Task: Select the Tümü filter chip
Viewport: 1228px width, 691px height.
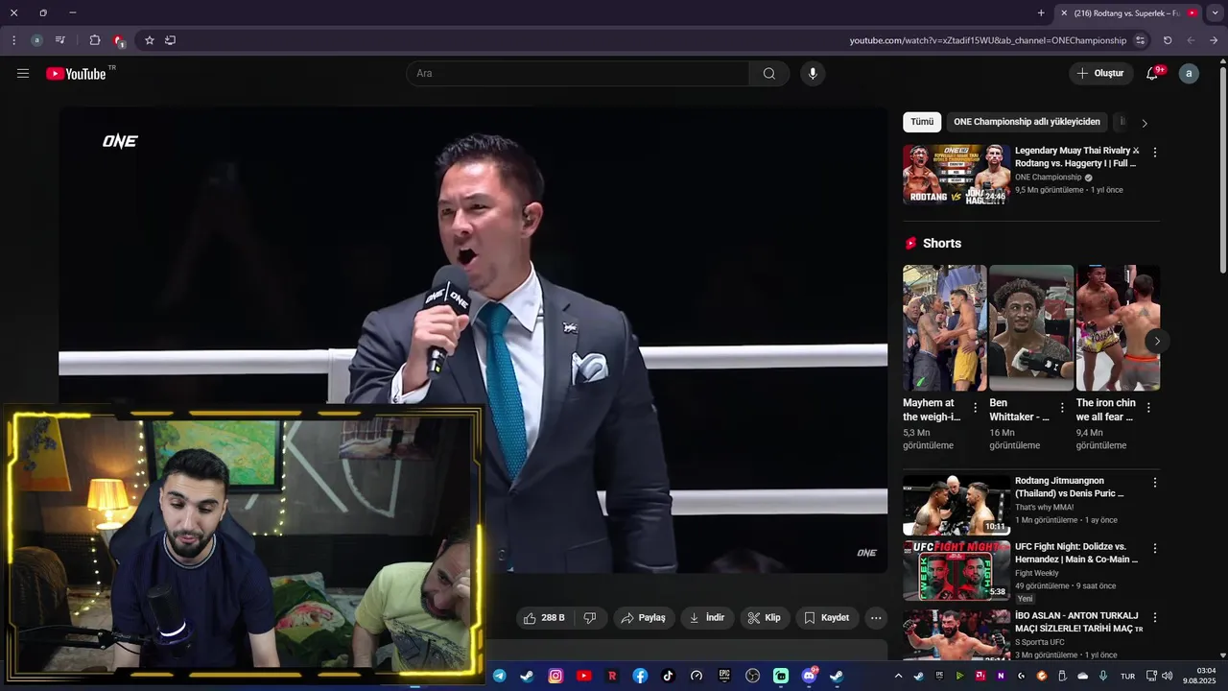Action: [922, 122]
